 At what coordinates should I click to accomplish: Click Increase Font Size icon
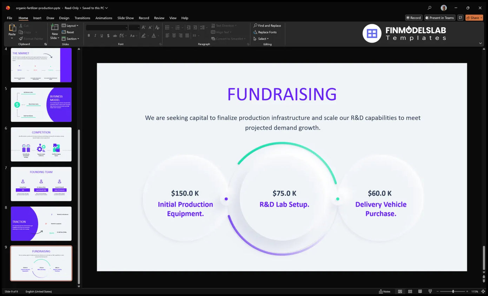click(x=144, y=27)
